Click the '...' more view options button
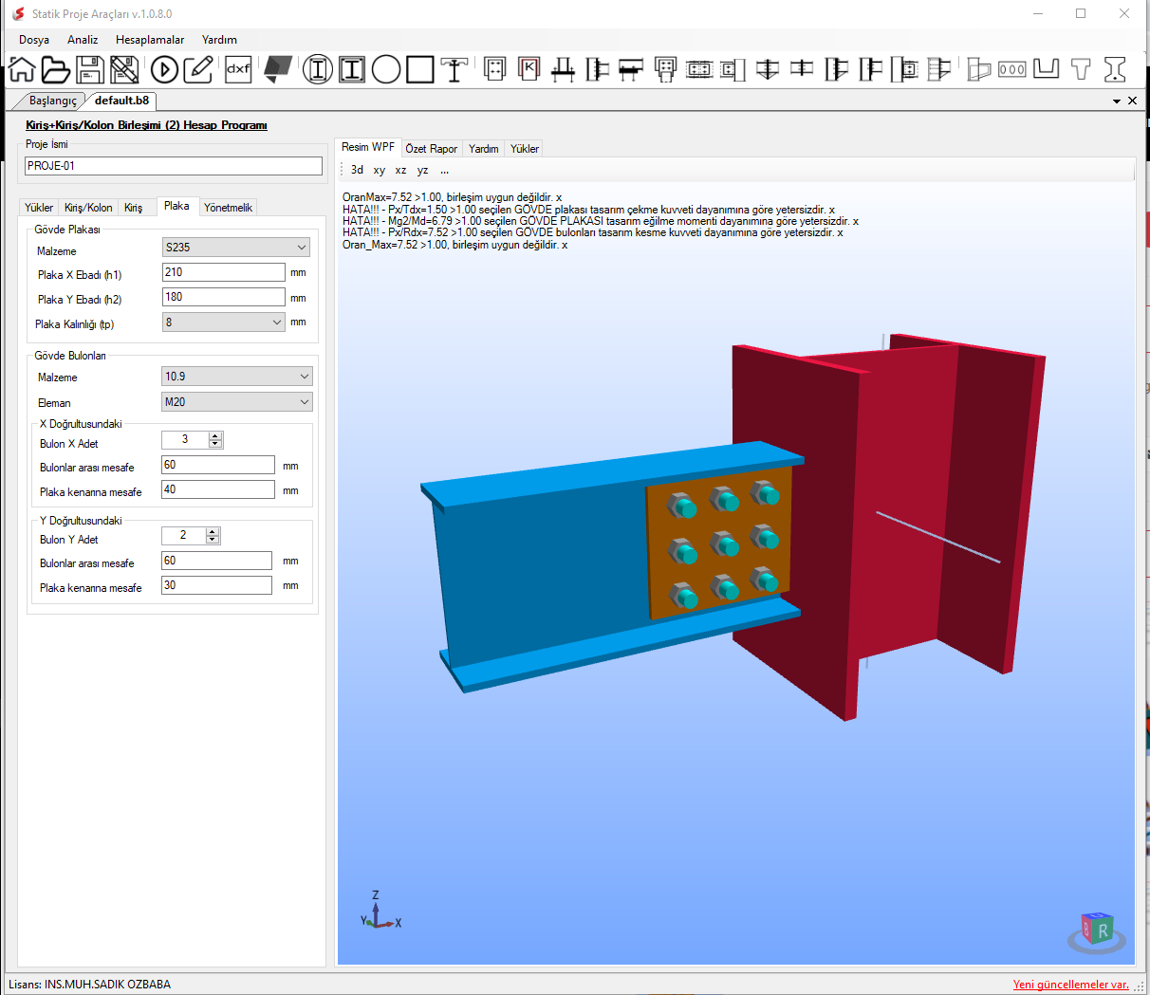Viewport: 1150px width, 995px height. click(444, 171)
